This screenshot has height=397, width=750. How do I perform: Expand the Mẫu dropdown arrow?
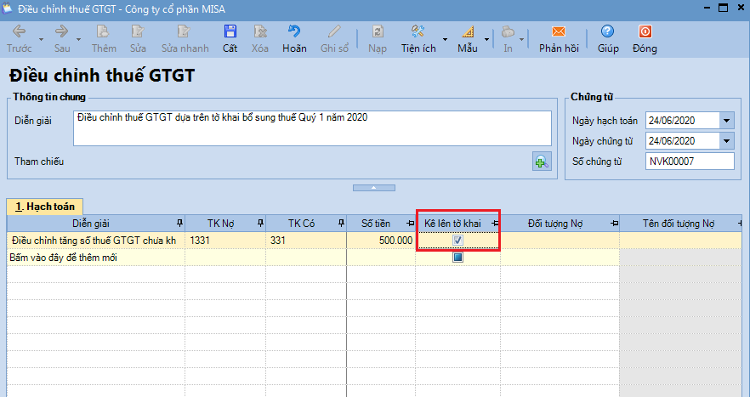click(x=487, y=40)
